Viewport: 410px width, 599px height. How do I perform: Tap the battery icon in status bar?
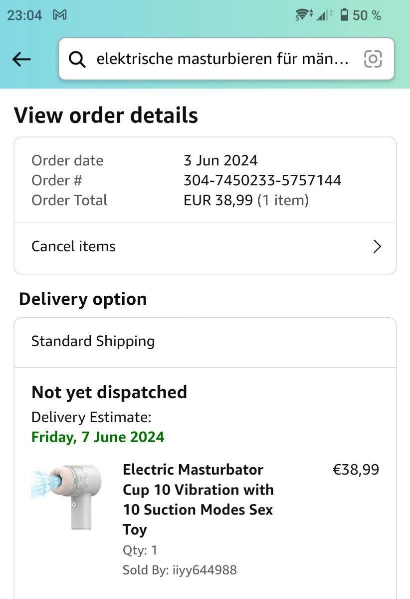point(344,15)
